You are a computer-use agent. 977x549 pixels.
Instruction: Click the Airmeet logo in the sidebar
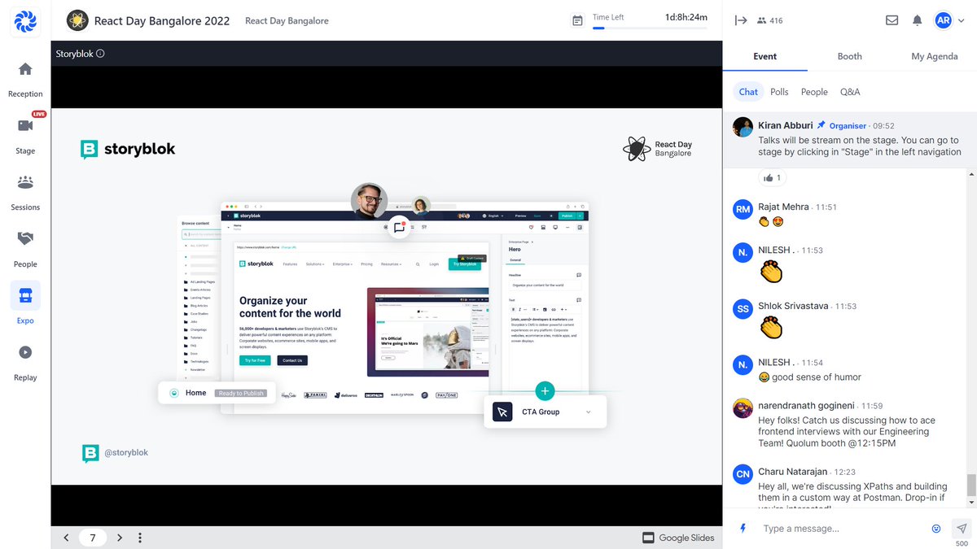(25, 20)
